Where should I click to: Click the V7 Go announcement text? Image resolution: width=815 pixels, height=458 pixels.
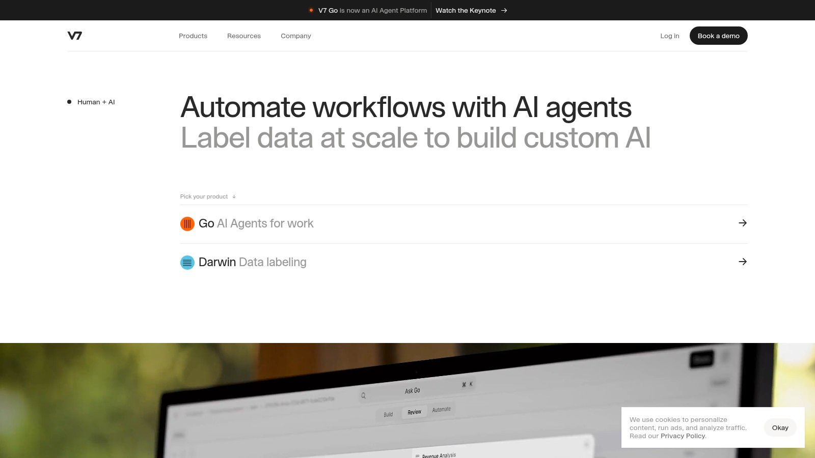click(x=372, y=10)
